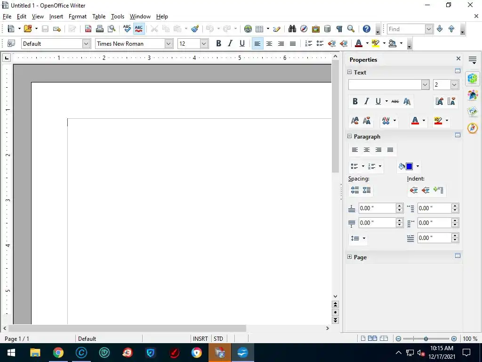Toggle Underline in formatting toolbar
Image resolution: width=482 pixels, height=362 pixels.
[242, 44]
